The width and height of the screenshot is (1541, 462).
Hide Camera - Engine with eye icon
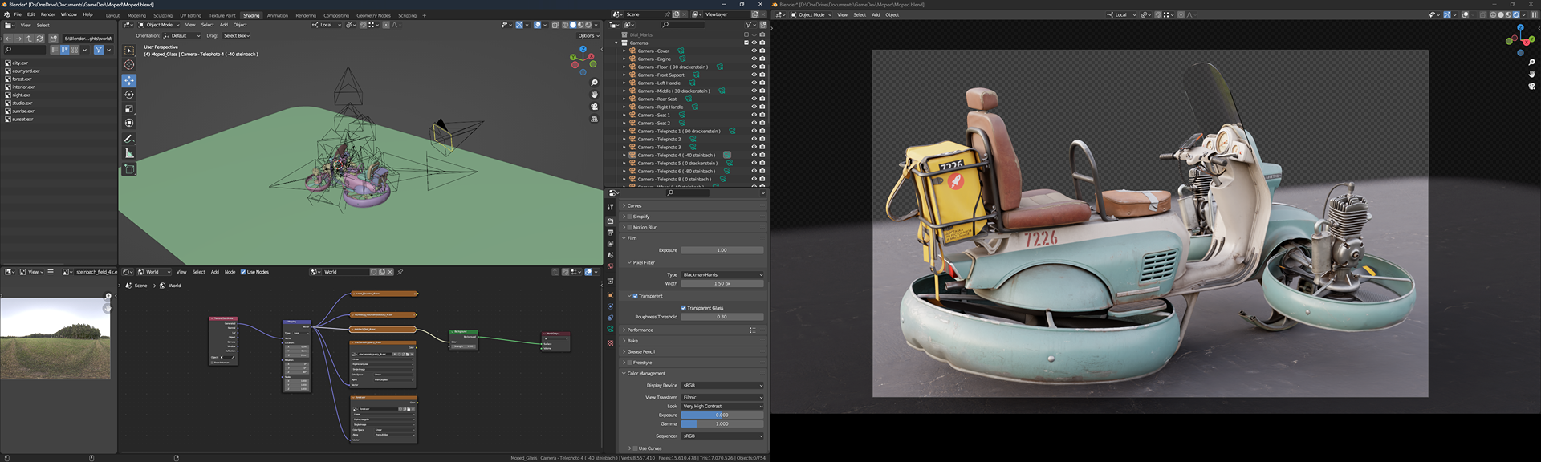click(754, 59)
